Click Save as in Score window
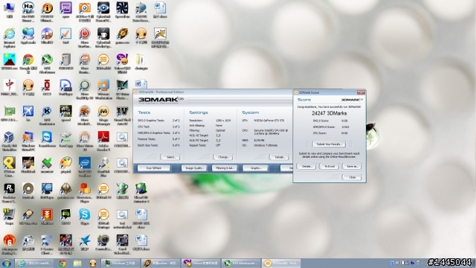The image size is (476, 268). tap(352, 166)
